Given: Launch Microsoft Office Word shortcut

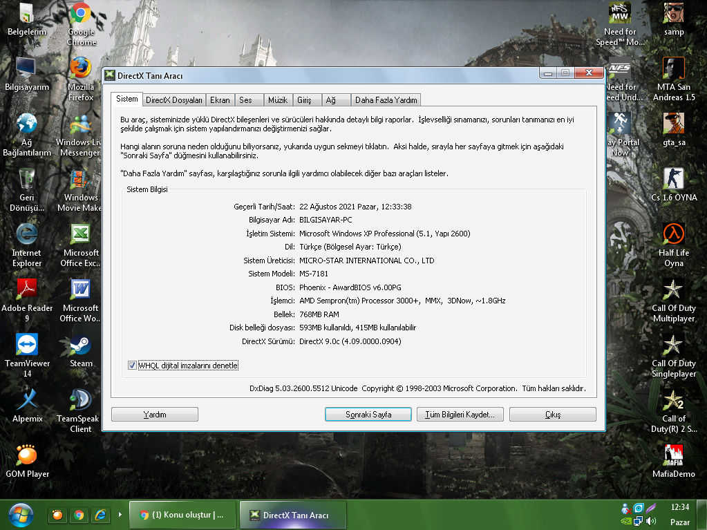Looking at the screenshot, I should [80, 300].
